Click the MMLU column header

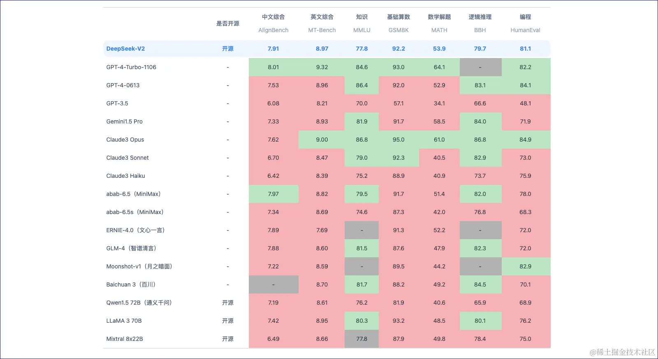coord(362,30)
